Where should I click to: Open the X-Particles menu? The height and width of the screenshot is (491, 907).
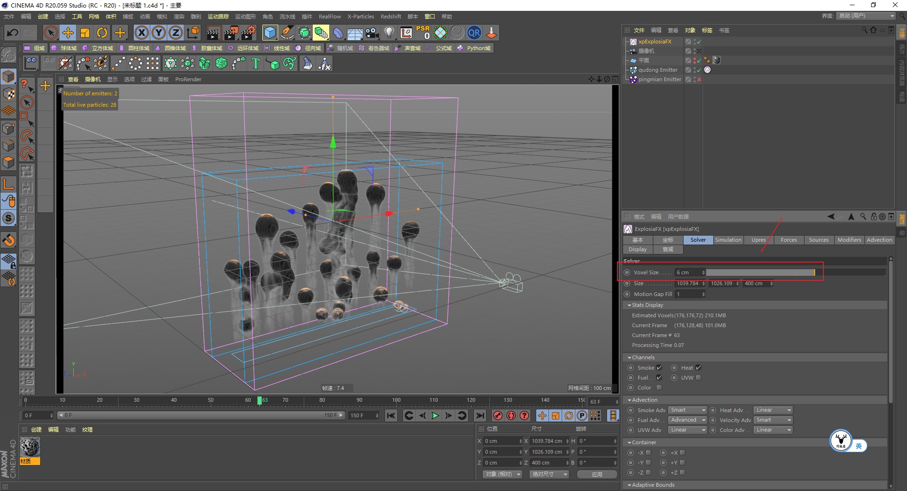click(360, 17)
